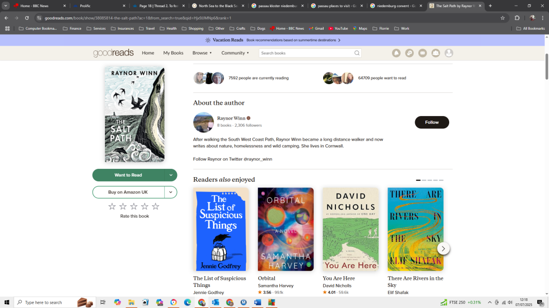Bookmark this page with the star icon
The image size is (549, 308).
click(x=502, y=18)
